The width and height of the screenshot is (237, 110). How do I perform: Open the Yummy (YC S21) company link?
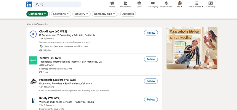tap(50, 58)
